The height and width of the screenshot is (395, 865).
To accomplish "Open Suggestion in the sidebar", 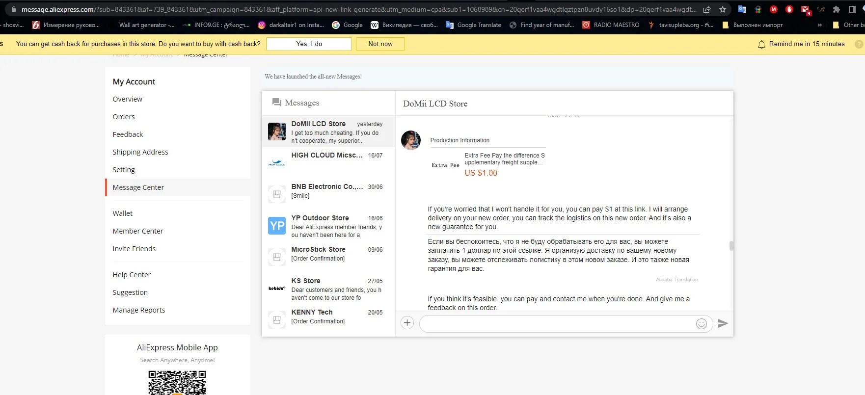I will click(130, 292).
